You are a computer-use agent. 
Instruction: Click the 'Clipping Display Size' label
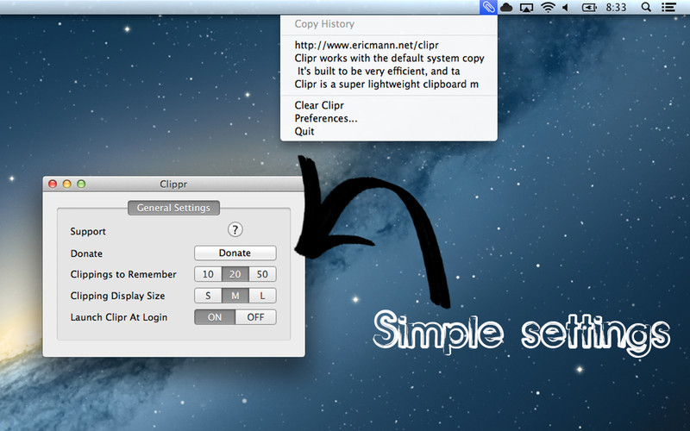pyautogui.click(x=117, y=296)
